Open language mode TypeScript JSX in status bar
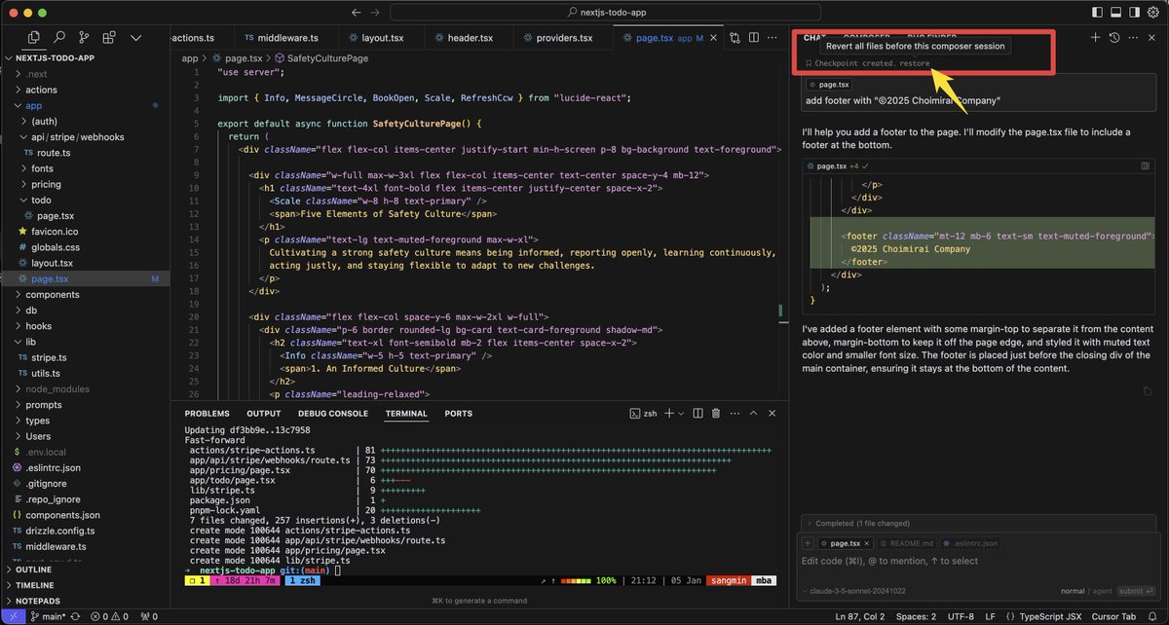Image resolution: width=1169 pixels, height=625 pixels. 1052,616
